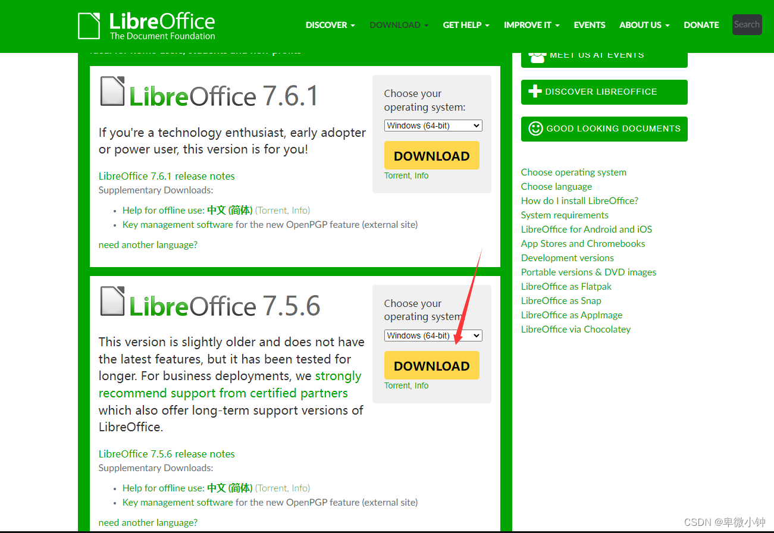This screenshot has width=774, height=533.
Task: Click the Info link in the 7.5.6 help line
Action: (x=300, y=488)
